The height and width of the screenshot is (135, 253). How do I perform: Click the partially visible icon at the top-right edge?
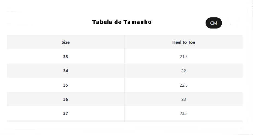pyautogui.click(x=252, y=4)
